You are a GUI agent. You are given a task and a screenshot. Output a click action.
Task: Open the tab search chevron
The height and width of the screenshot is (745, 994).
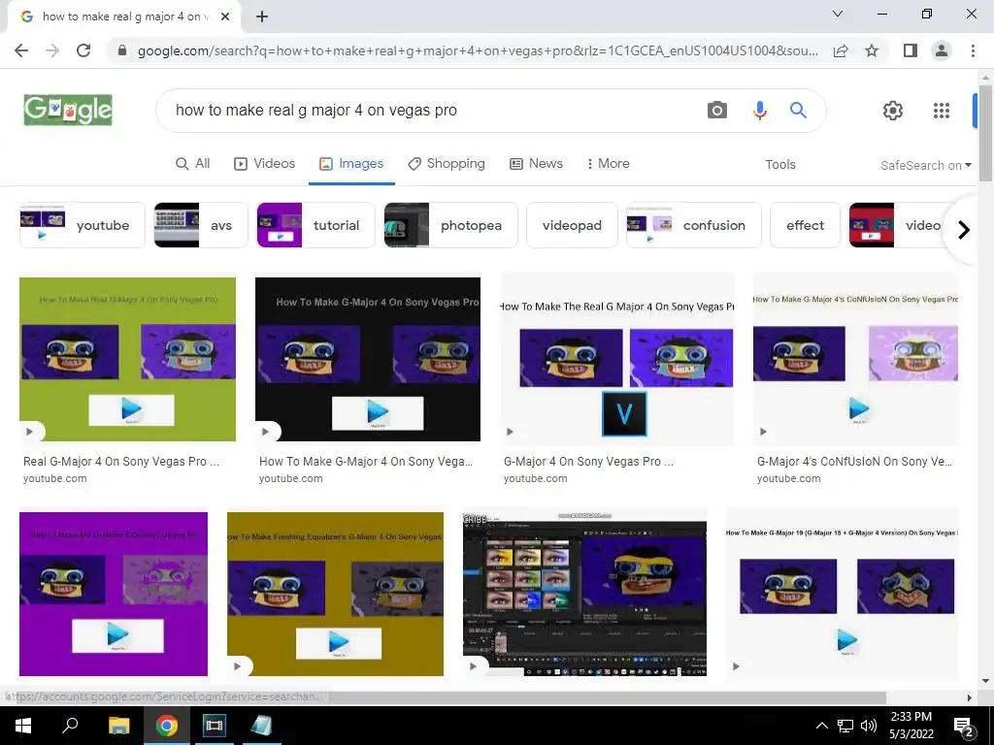pyautogui.click(x=838, y=14)
